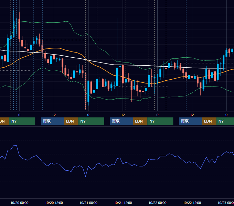The height and width of the screenshot is (206, 234).
Task: Click the NY session block starting 10/21 evening
Action: 160,121
